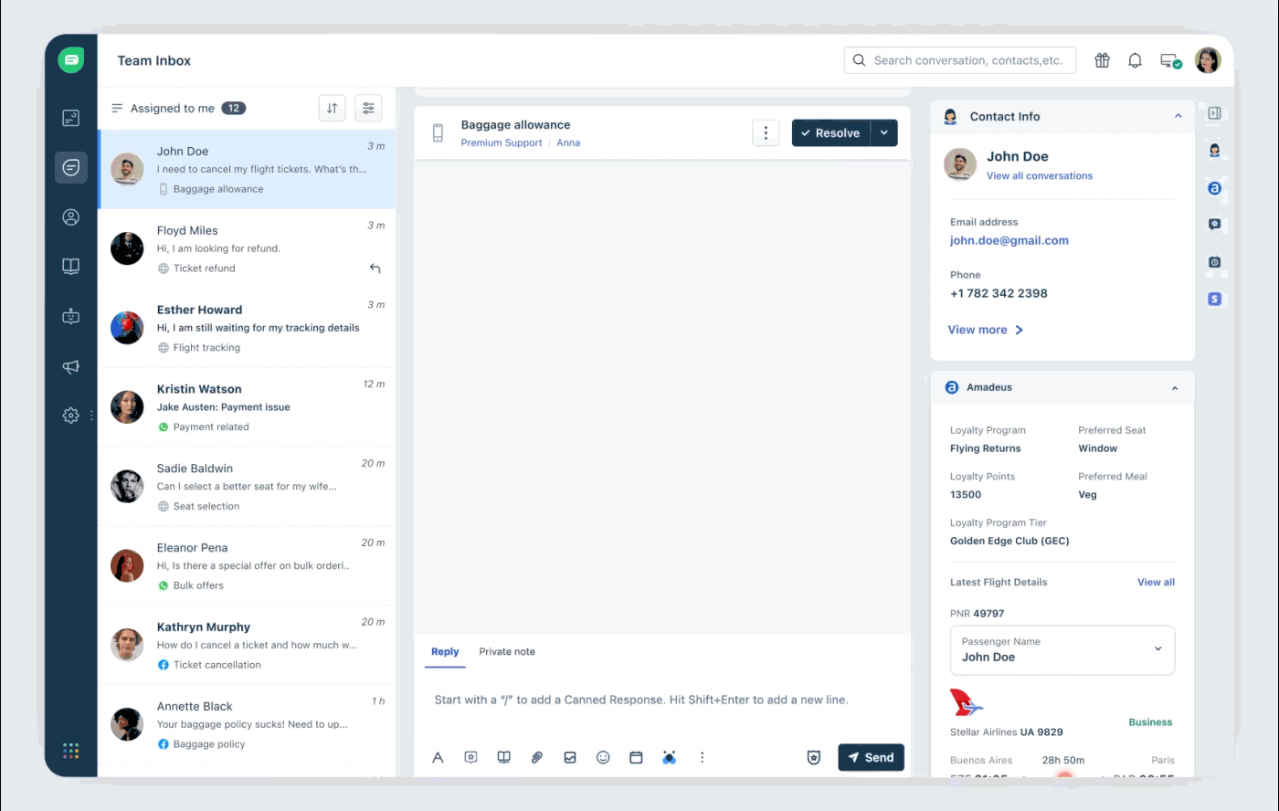Image resolution: width=1279 pixels, height=811 pixels.
Task: Open the notifications bell icon
Action: pyautogui.click(x=1135, y=60)
